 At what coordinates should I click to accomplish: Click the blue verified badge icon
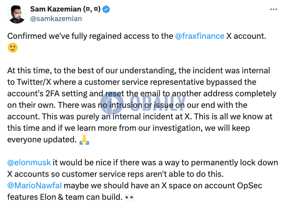106,9
